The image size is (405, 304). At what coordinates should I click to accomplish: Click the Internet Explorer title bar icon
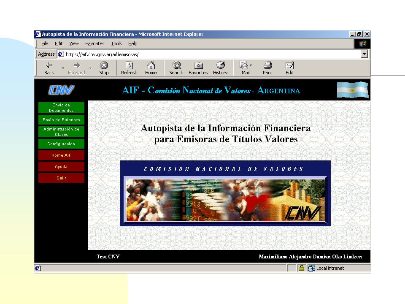38,34
